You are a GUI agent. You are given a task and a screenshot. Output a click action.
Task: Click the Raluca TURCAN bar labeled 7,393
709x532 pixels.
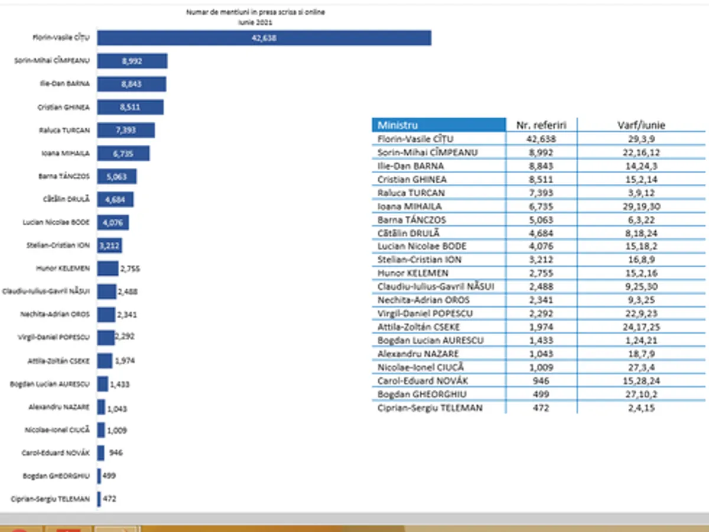click(x=126, y=130)
